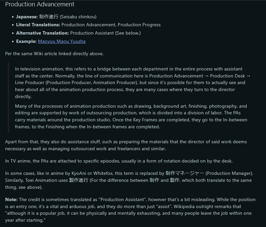266x227 pixels.
Task: Click the bold Alternative Translation label
Action: pyautogui.click(x=42, y=33)
